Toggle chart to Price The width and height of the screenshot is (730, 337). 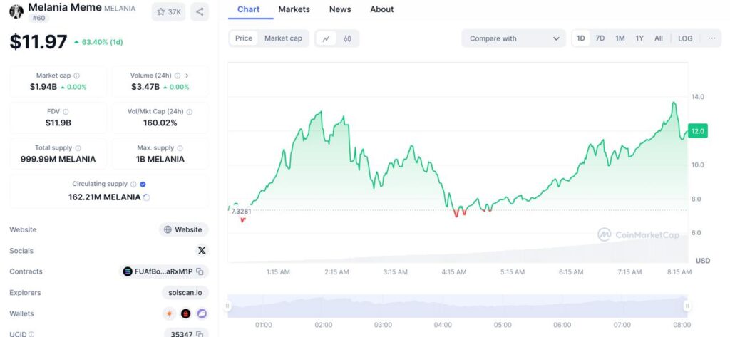[x=244, y=38]
